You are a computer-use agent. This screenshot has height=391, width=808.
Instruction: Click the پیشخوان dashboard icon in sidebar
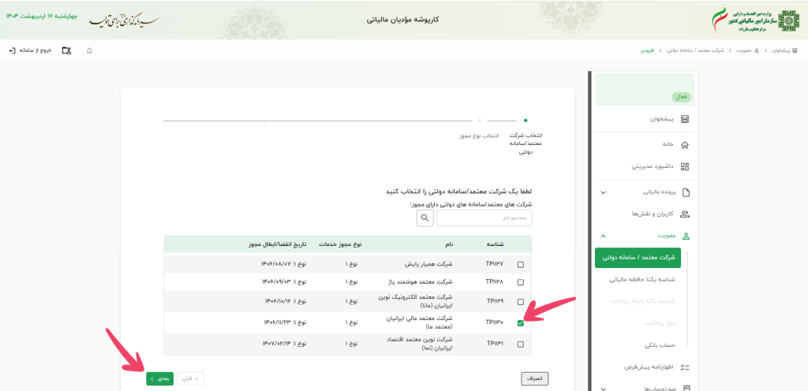(x=684, y=119)
